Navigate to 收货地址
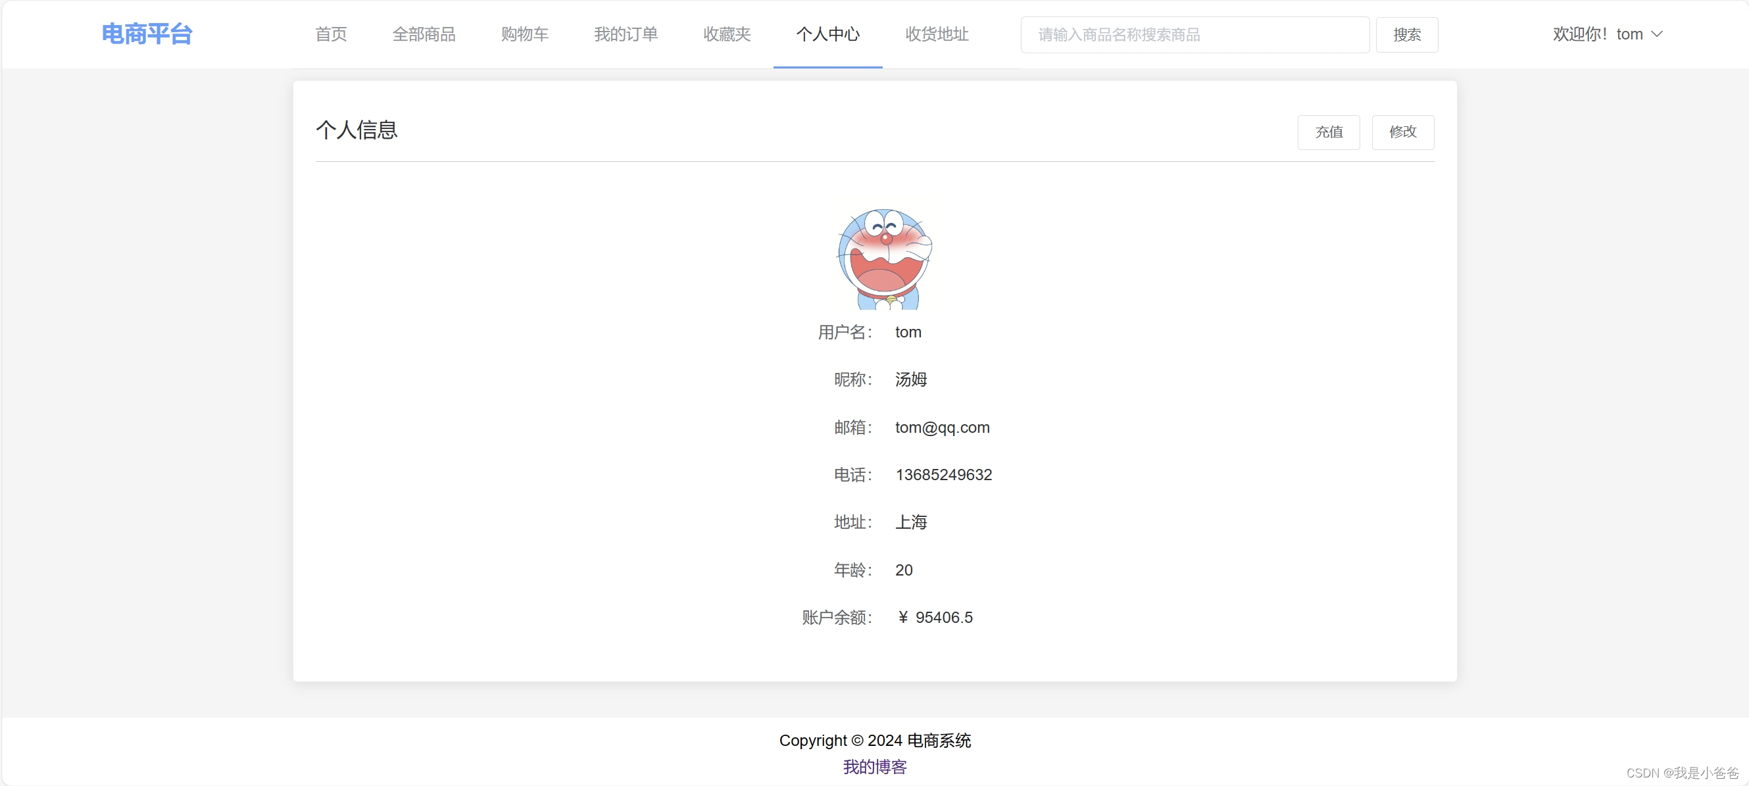This screenshot has width=1749, height=786. tap(936, 34)
